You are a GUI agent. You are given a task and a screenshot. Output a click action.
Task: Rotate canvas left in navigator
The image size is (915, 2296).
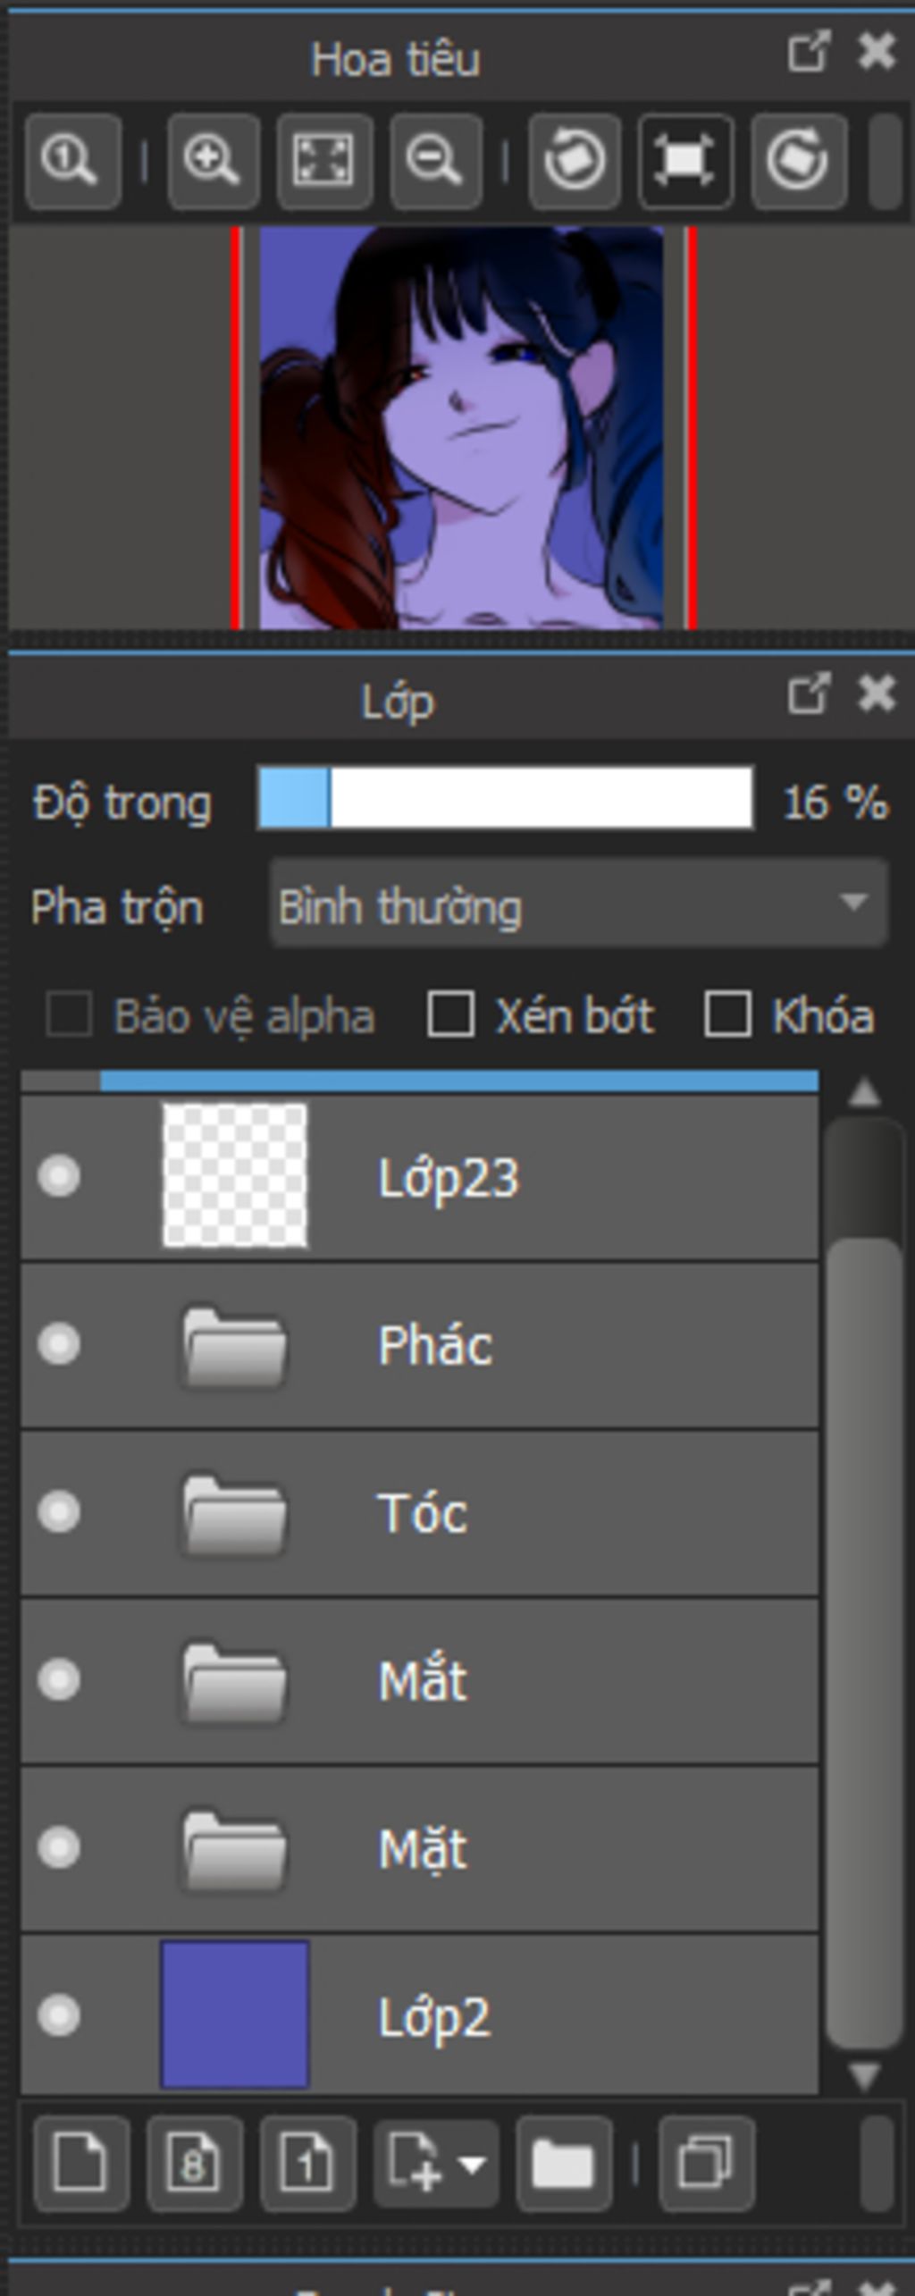[x=575, y=162]
